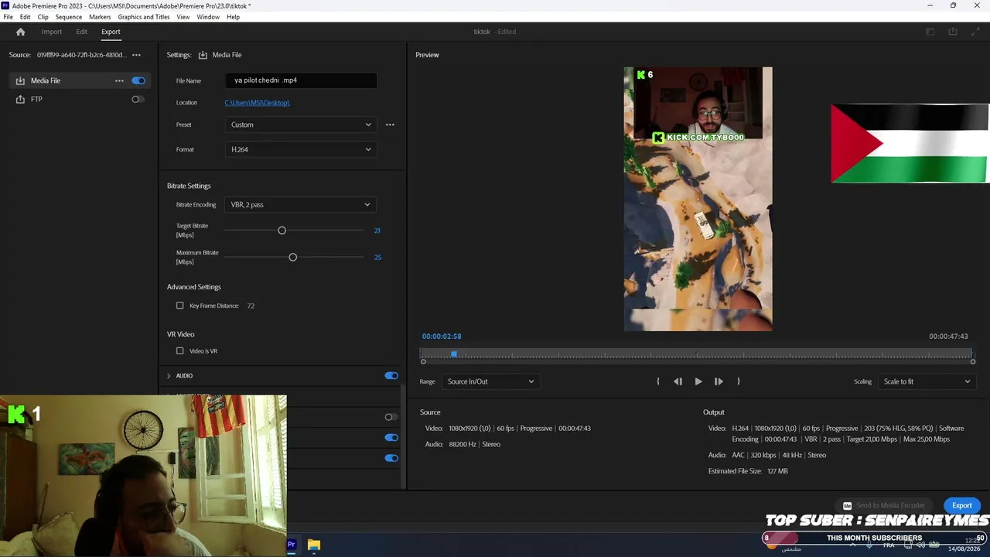Expand the AUDIO settings section
Image resolution: width=990 pixels, height=557 pixels.
pyautogui.click(x=169, y=376)
